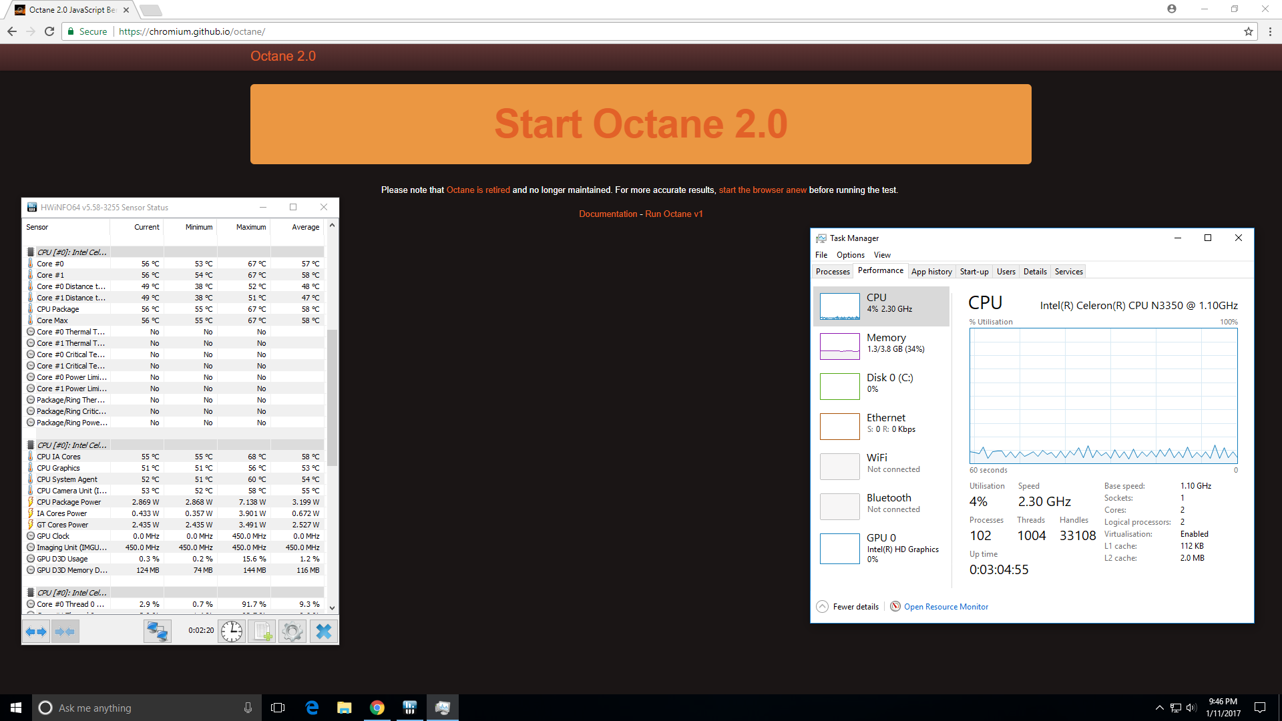
Task: Open Task Manager Options menu
Action: tap(850, 255)
